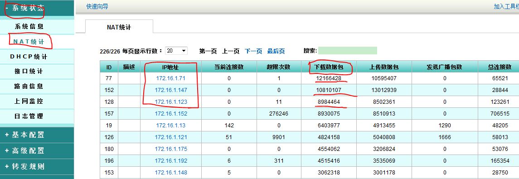The height and width of the screenshot is (179, 519).
Task: Sort by the 描述 column header
Action: (129, 67)
